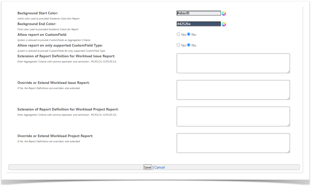
Task: Click the #ebecf0 start color field
Action: click(x=199, y=13)
